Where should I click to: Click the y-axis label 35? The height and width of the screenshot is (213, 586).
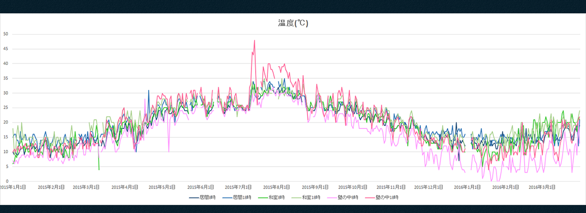[x=6, y=78]
